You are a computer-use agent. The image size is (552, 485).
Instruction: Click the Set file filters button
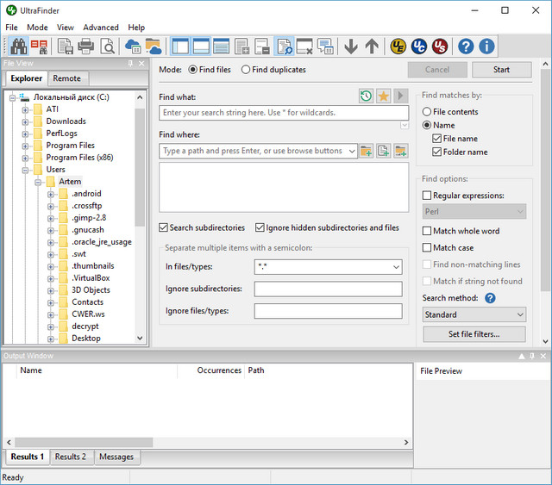click(474, 334)
